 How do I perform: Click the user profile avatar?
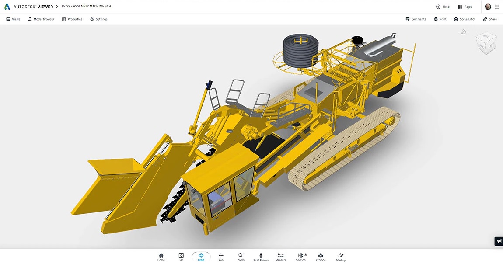[488, 7]
